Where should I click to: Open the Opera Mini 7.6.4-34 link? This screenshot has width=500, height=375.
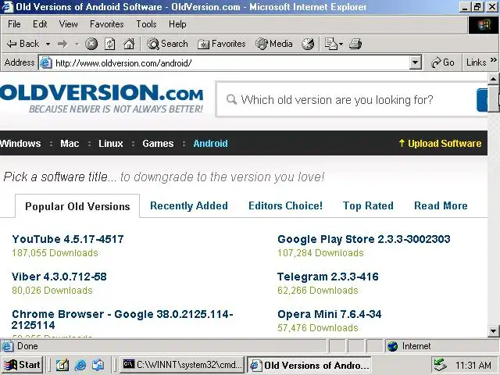[330, 314]
